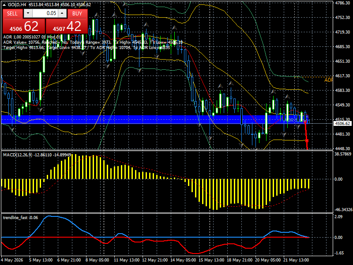The image size is (353, 265).
Task: Click the 4 May 2026 date label
Action: pyautogui.click(x=12, y=260)
